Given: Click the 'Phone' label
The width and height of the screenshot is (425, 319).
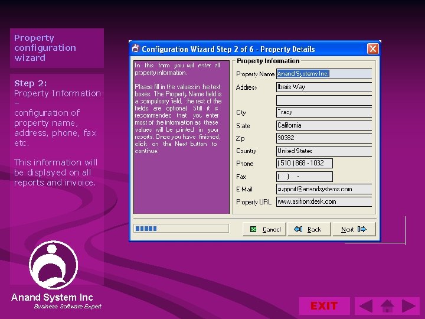Looking at the screenshot, I should [245, 164].
